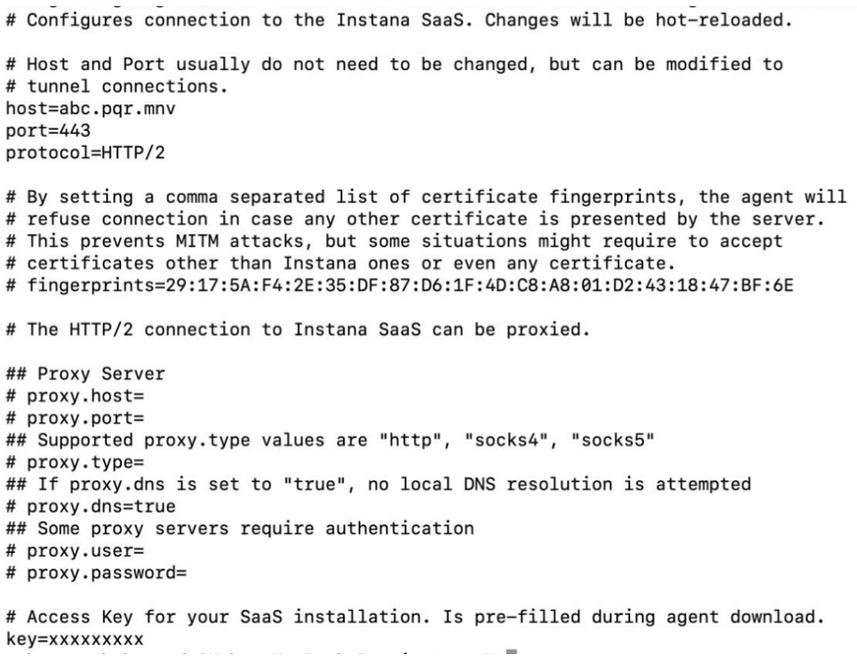Click the 'If proxy.dns is set to "true"' comment line
Viewport: 857px width, 659px height.
(x=378, y=485)
